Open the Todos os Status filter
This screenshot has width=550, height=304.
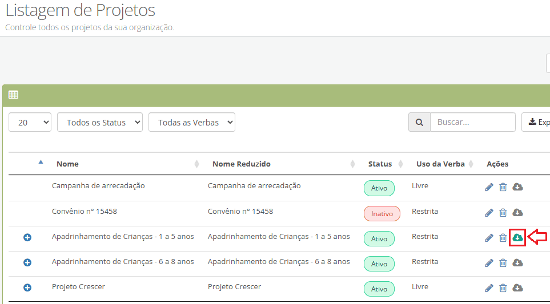click(x=99, y=122)
